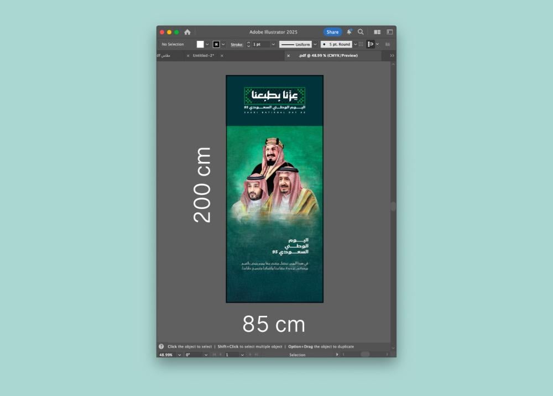Expand the fill color dropdown arrow
The width and height of the screenshot is (553, 396).
pos(207,44)
